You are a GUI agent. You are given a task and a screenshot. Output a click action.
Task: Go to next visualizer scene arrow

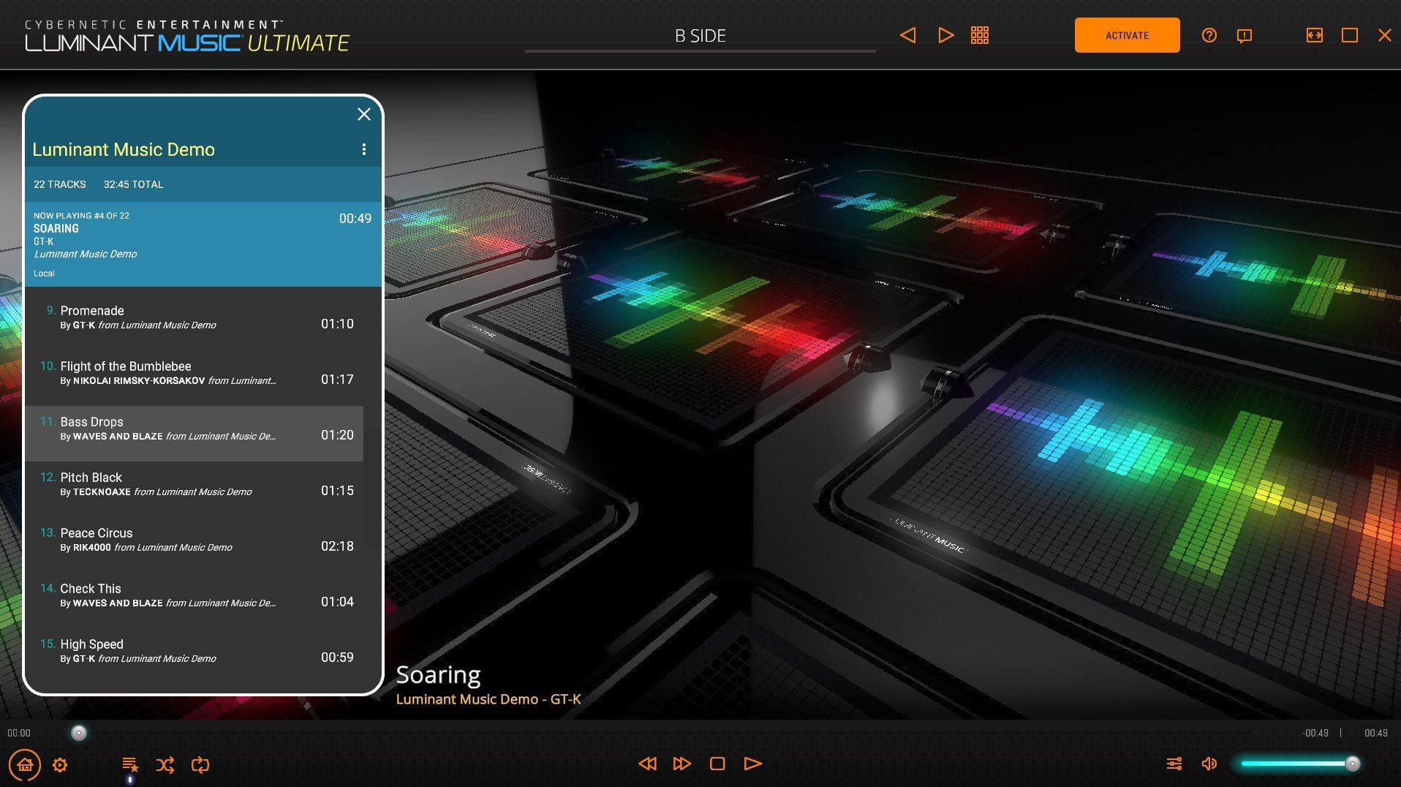click(x=945, y=35)
